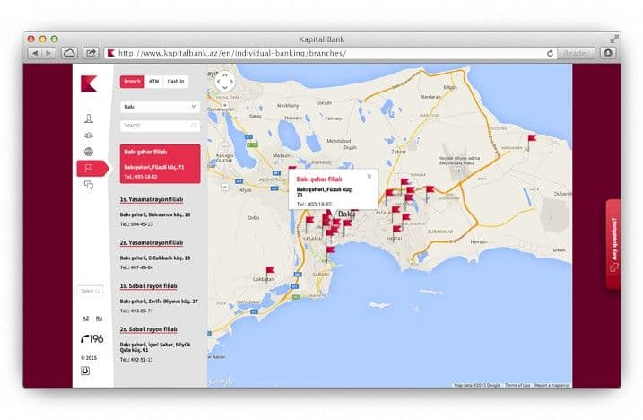This screenshot has width=643, height=420.
Task: Switch to the Cash in tab
Action: [176, 82]
